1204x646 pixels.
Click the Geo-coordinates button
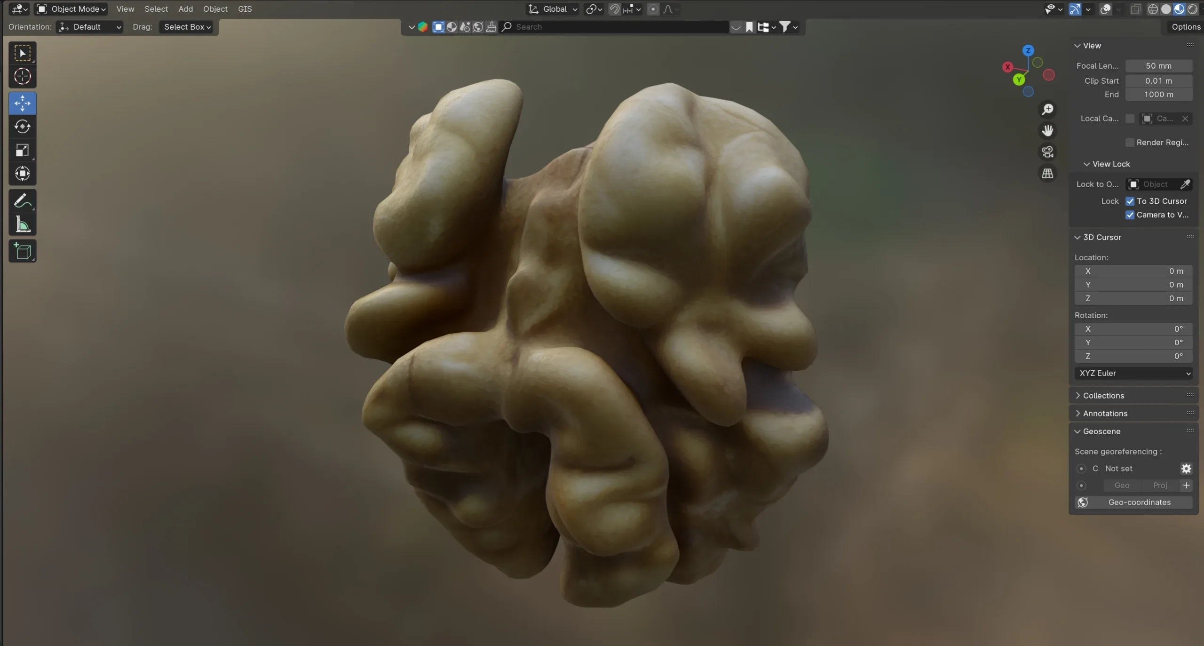point(1139,502)
